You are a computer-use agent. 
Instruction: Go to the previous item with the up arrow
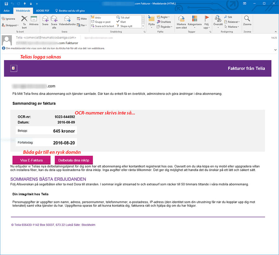(x=25, y=3)
